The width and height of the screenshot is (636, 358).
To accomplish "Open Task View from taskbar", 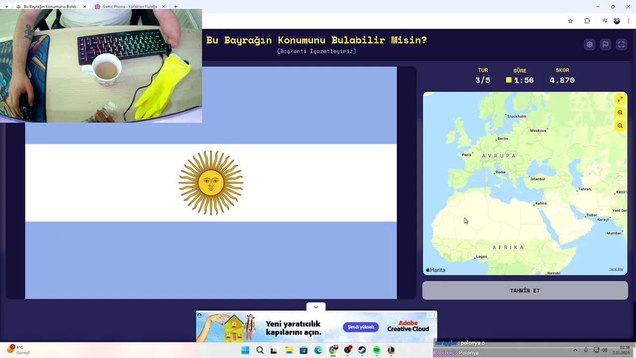I will (273, 350).
